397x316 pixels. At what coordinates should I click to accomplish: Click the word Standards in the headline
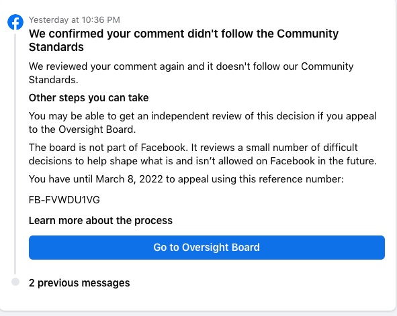pyautogui.click(x=56, y=47)
